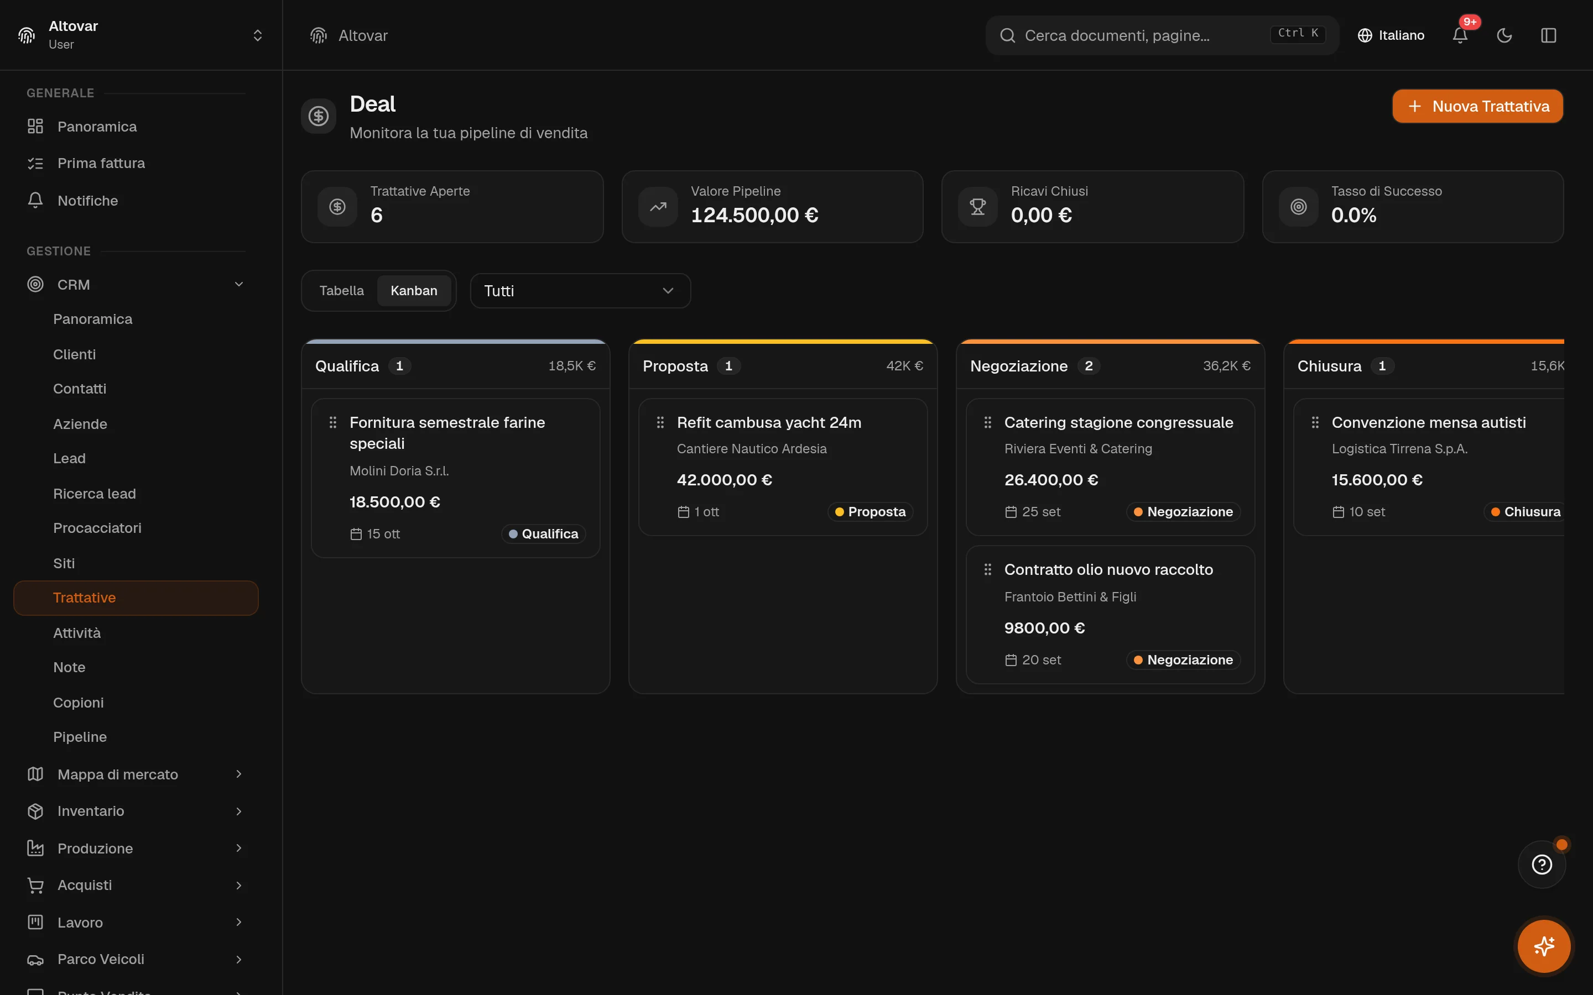Image resolution: width=1593 pixels, height=995 pixels.
Task: Click the Produzione factory icon
Action: pos(35,849)
